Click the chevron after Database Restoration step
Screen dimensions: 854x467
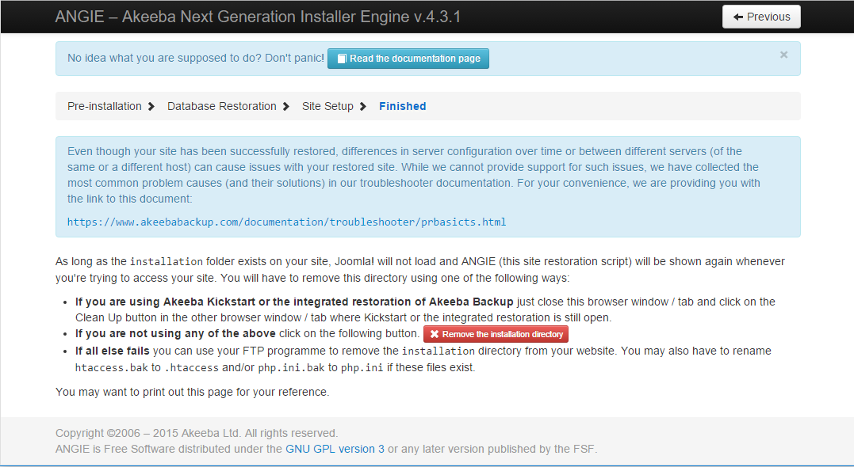(x=286, y=106)
